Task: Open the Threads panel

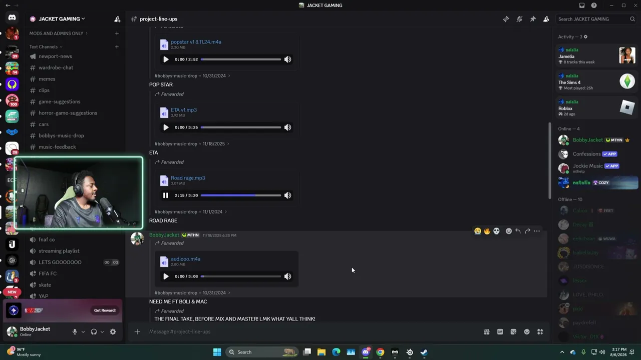Action: click(506, 19)
